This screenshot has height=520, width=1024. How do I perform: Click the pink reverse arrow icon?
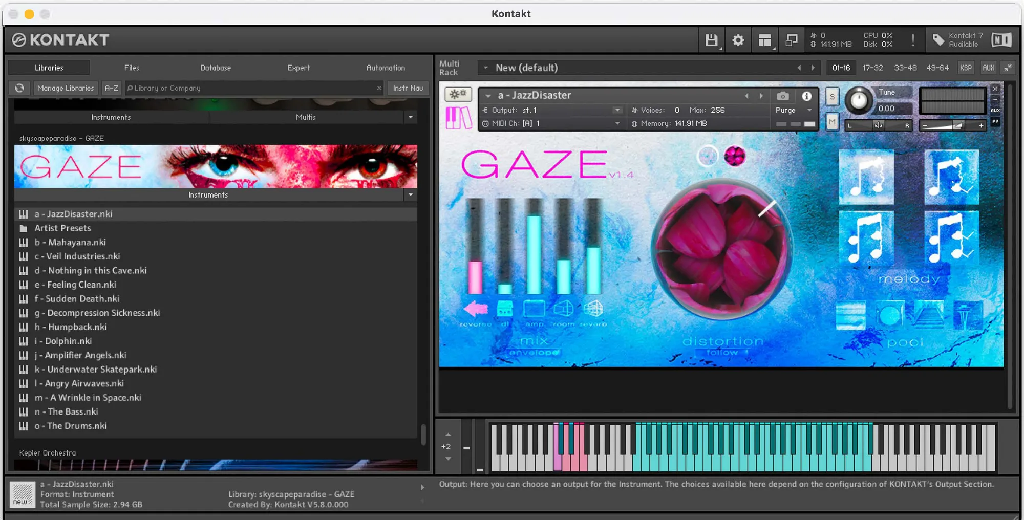click(476, 309)
